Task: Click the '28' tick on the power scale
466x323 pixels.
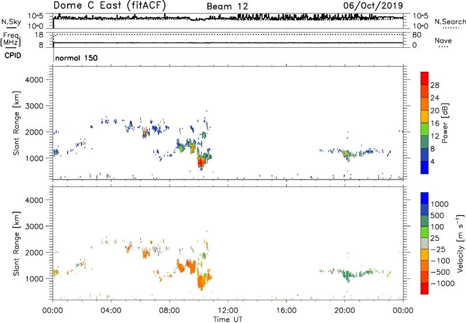Action: tap(435, 85)
